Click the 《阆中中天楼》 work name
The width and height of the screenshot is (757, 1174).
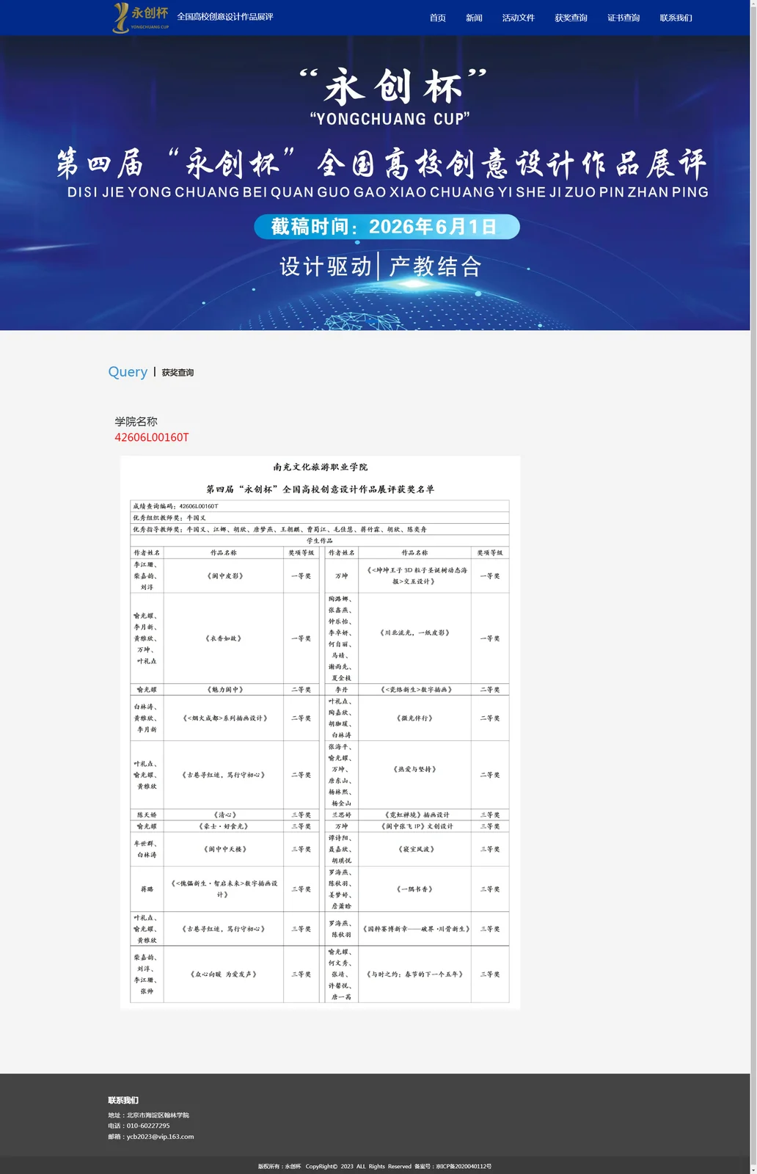(225, 849)
